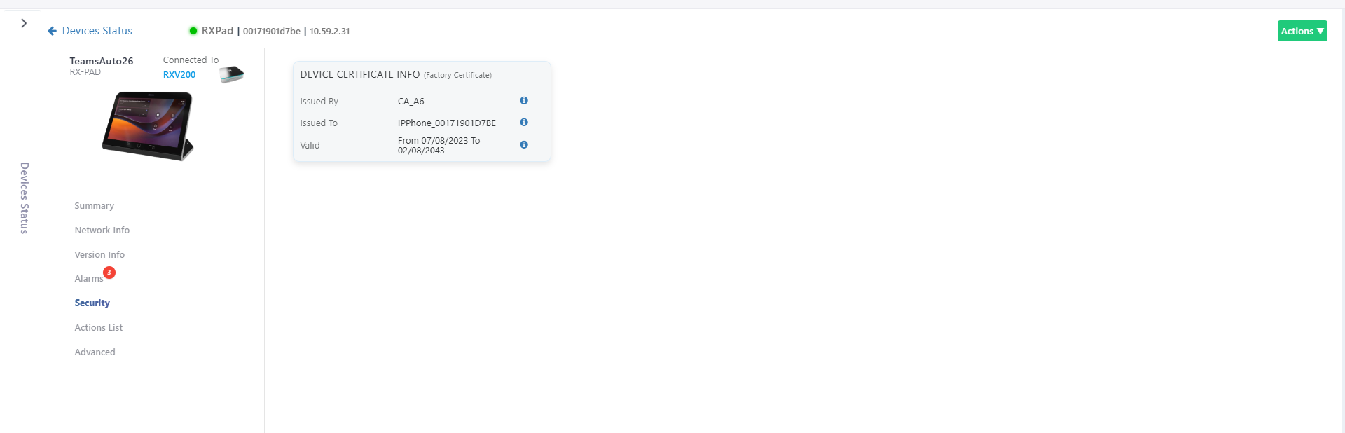Click the RX-PAD model label
Image resolution: width=1345 pixels, height=433 pixels.
[85, 72]
